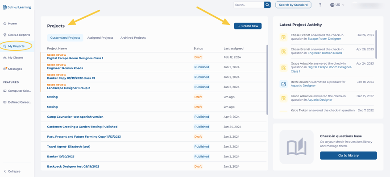This screenshot has height=177, width=390.
Task: Click the project list scrollbar
Action: (x=267, y=79)
